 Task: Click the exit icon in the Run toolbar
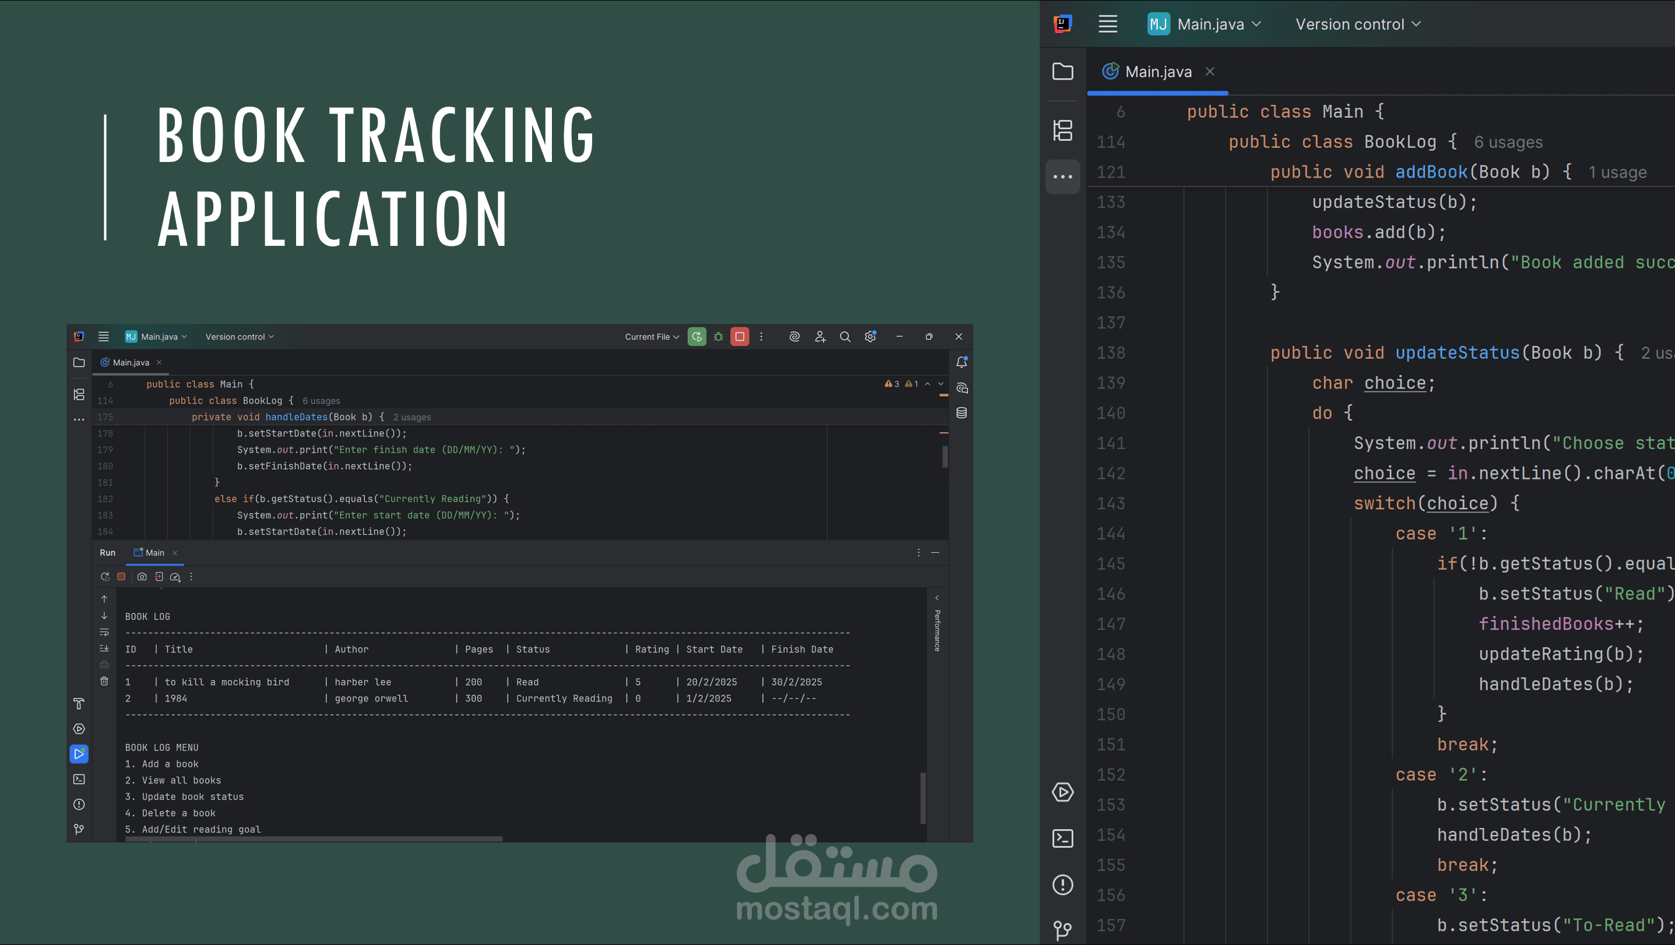point(159,576)
